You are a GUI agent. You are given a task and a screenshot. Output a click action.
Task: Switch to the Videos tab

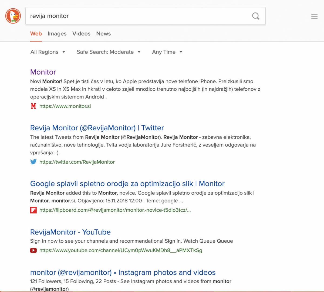[x=81, y=34]
